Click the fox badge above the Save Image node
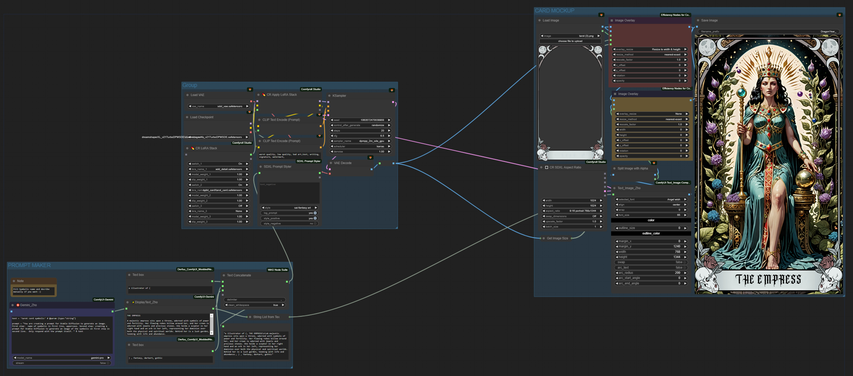 (x=840, y=15)
